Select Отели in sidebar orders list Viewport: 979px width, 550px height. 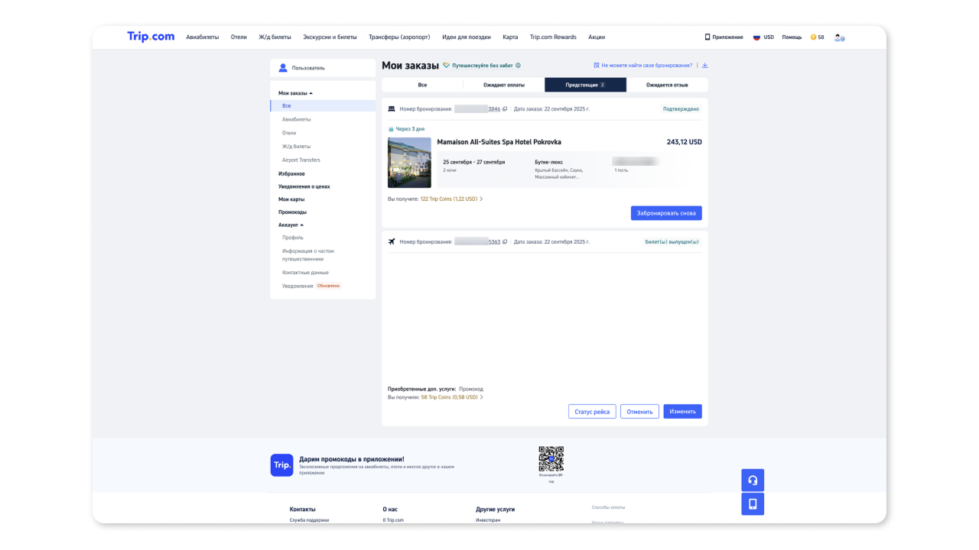pyautogui.click(x=289, y=133)
